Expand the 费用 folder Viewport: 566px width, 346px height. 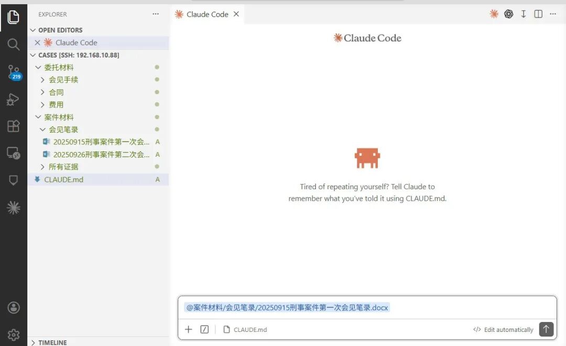tap(98, 105)
